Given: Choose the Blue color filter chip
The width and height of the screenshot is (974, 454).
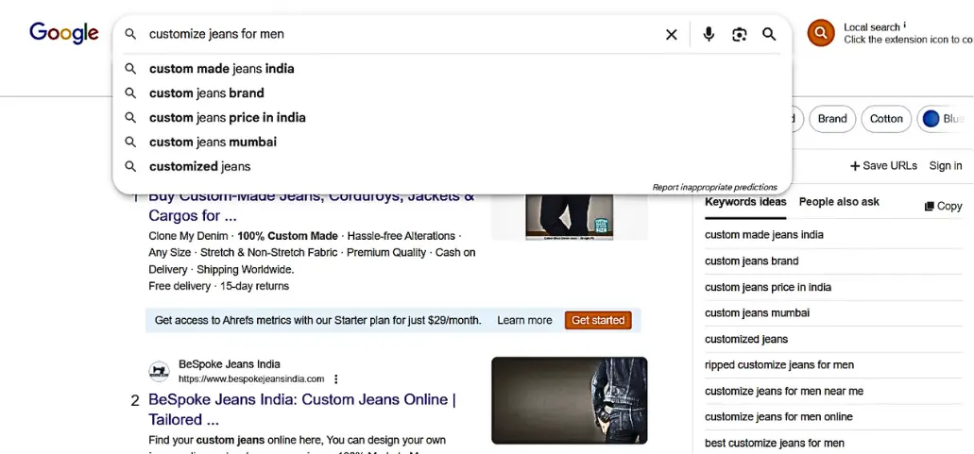Looking at the screenshot, I should click(946, 119).
